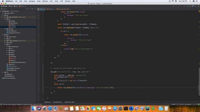This screenshot has height=112, width=200.
Task: Open the VCS show history clock icon
Action: (192, 6)
